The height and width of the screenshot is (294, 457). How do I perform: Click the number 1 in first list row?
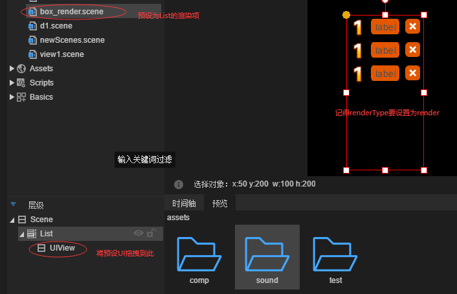coord(358,27)
